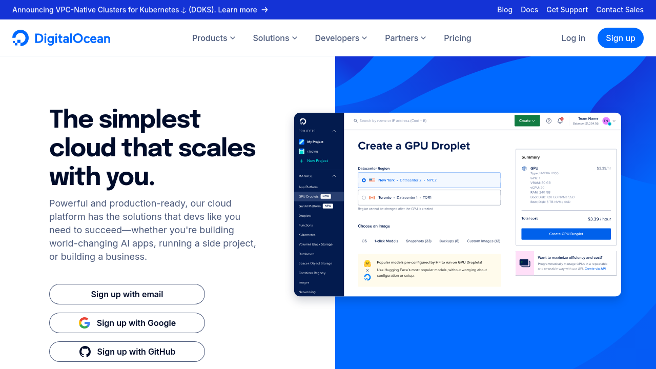Image resolution: width=656 pixels, height=369 pixels.
Task: Collapse the Projects section in sidebar
Action: click(334, 131)
